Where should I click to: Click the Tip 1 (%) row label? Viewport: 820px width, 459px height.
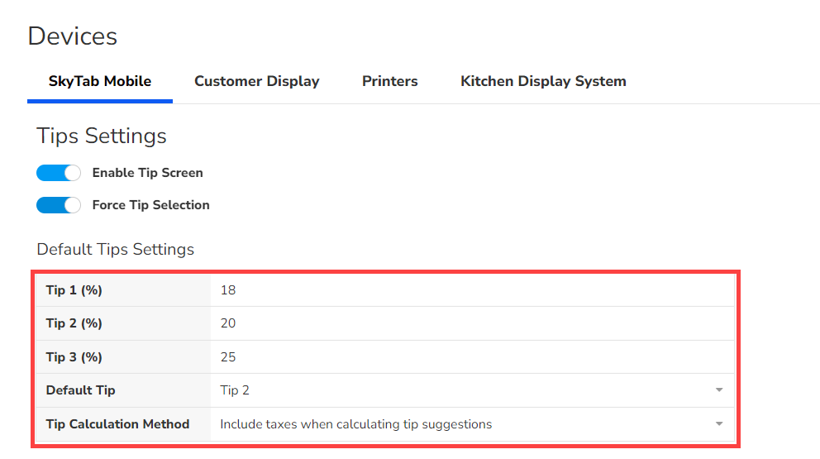point(74,290)
